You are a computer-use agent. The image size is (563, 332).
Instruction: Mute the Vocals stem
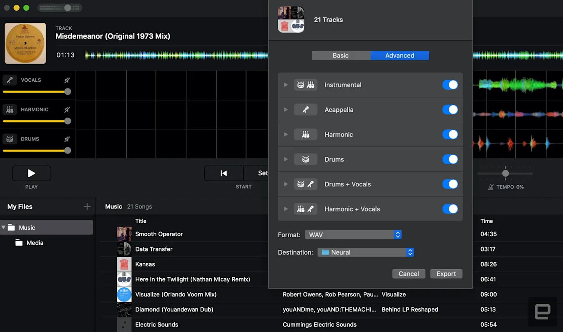pyautogui.click(x=67, y=80)
